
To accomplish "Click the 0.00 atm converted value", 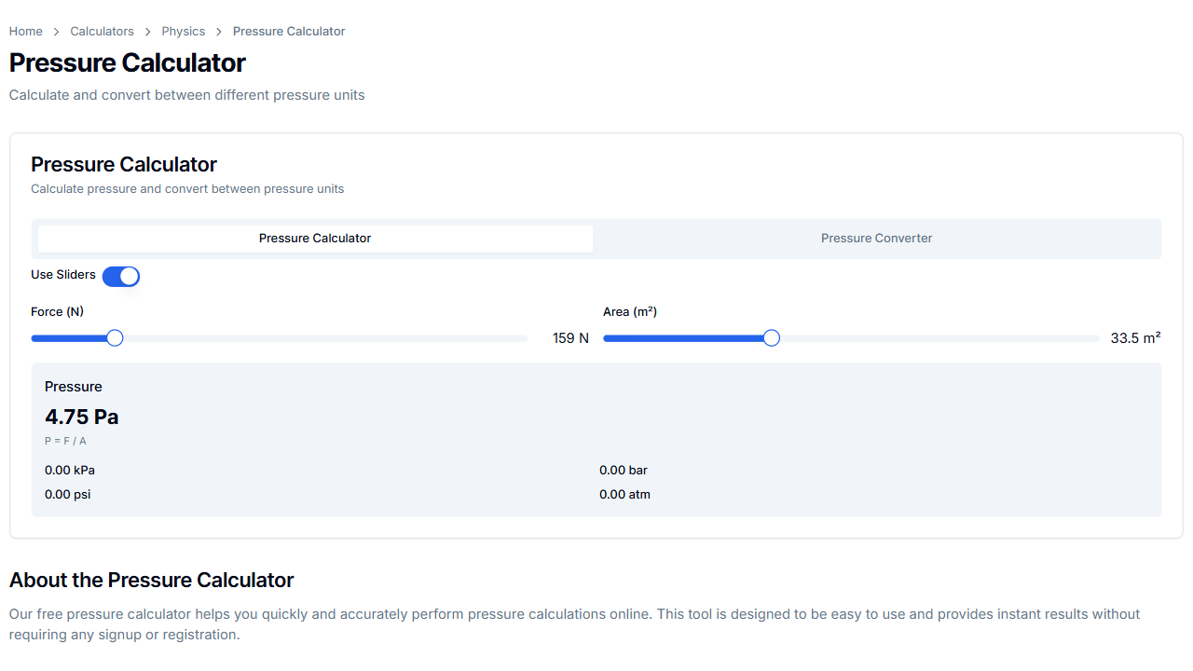I will [x=624, y=495].
